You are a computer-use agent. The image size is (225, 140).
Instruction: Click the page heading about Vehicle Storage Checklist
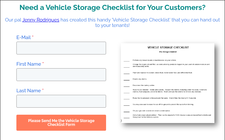coord(113,7)
